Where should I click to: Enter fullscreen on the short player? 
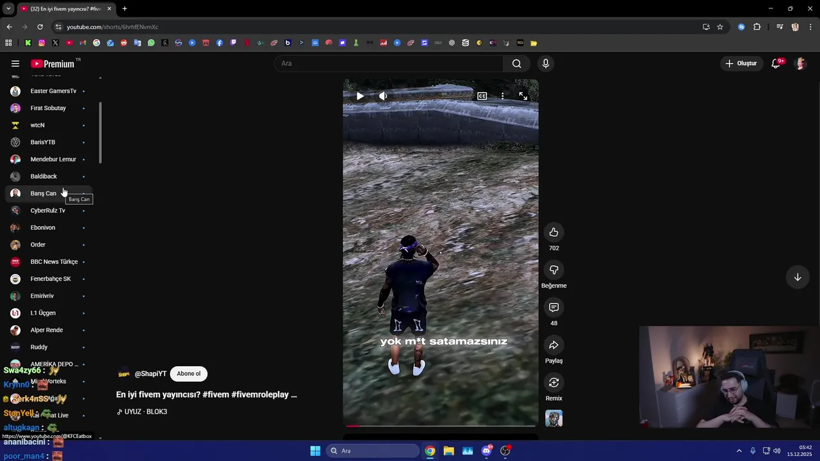point(523,96)
